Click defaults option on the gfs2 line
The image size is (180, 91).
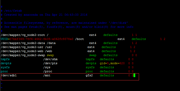point(107,75)
